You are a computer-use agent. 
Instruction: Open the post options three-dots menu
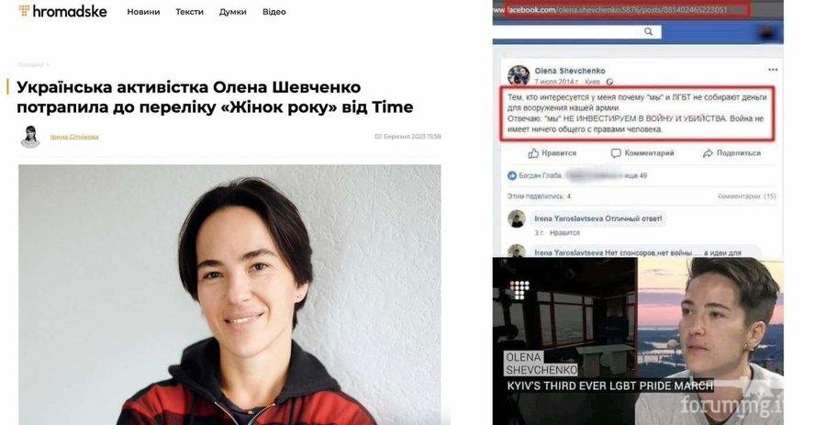772,70
